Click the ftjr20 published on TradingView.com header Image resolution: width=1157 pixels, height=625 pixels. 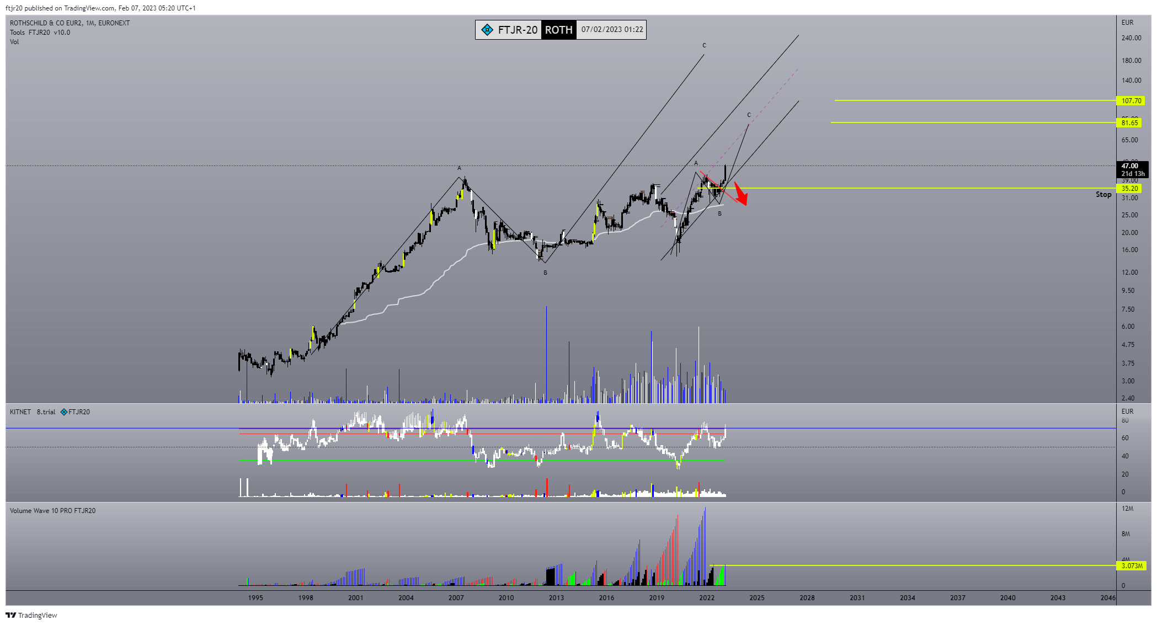[x=100, y=8]
